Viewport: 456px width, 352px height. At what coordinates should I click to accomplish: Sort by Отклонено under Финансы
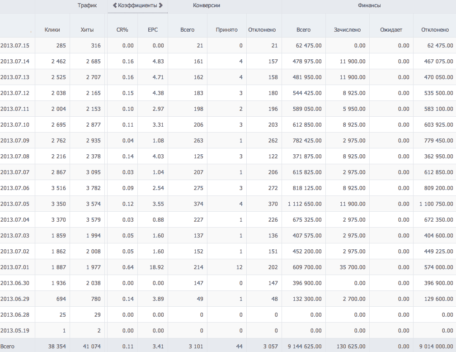435,30
